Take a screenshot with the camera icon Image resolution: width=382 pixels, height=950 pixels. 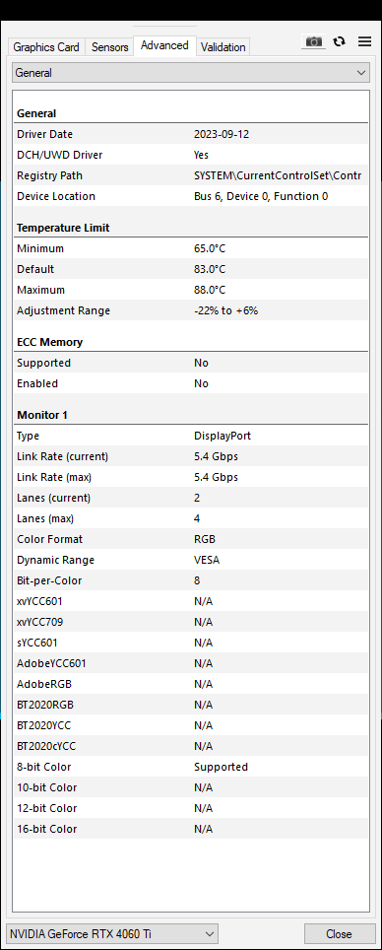(313, 41)
